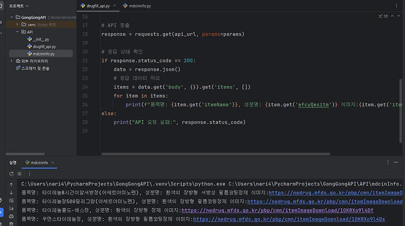The width and height of the screenshot is (405, 226).
Task: Toggle soft-wrap in run console
Action: click(x=11, y=201)
